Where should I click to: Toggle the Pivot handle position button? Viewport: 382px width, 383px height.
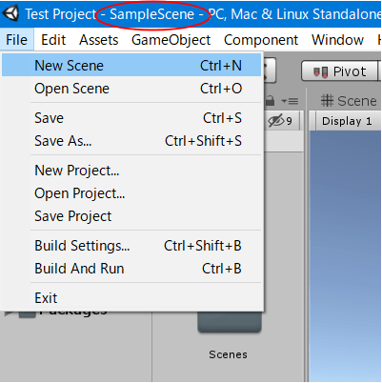[x=340, y=71]
